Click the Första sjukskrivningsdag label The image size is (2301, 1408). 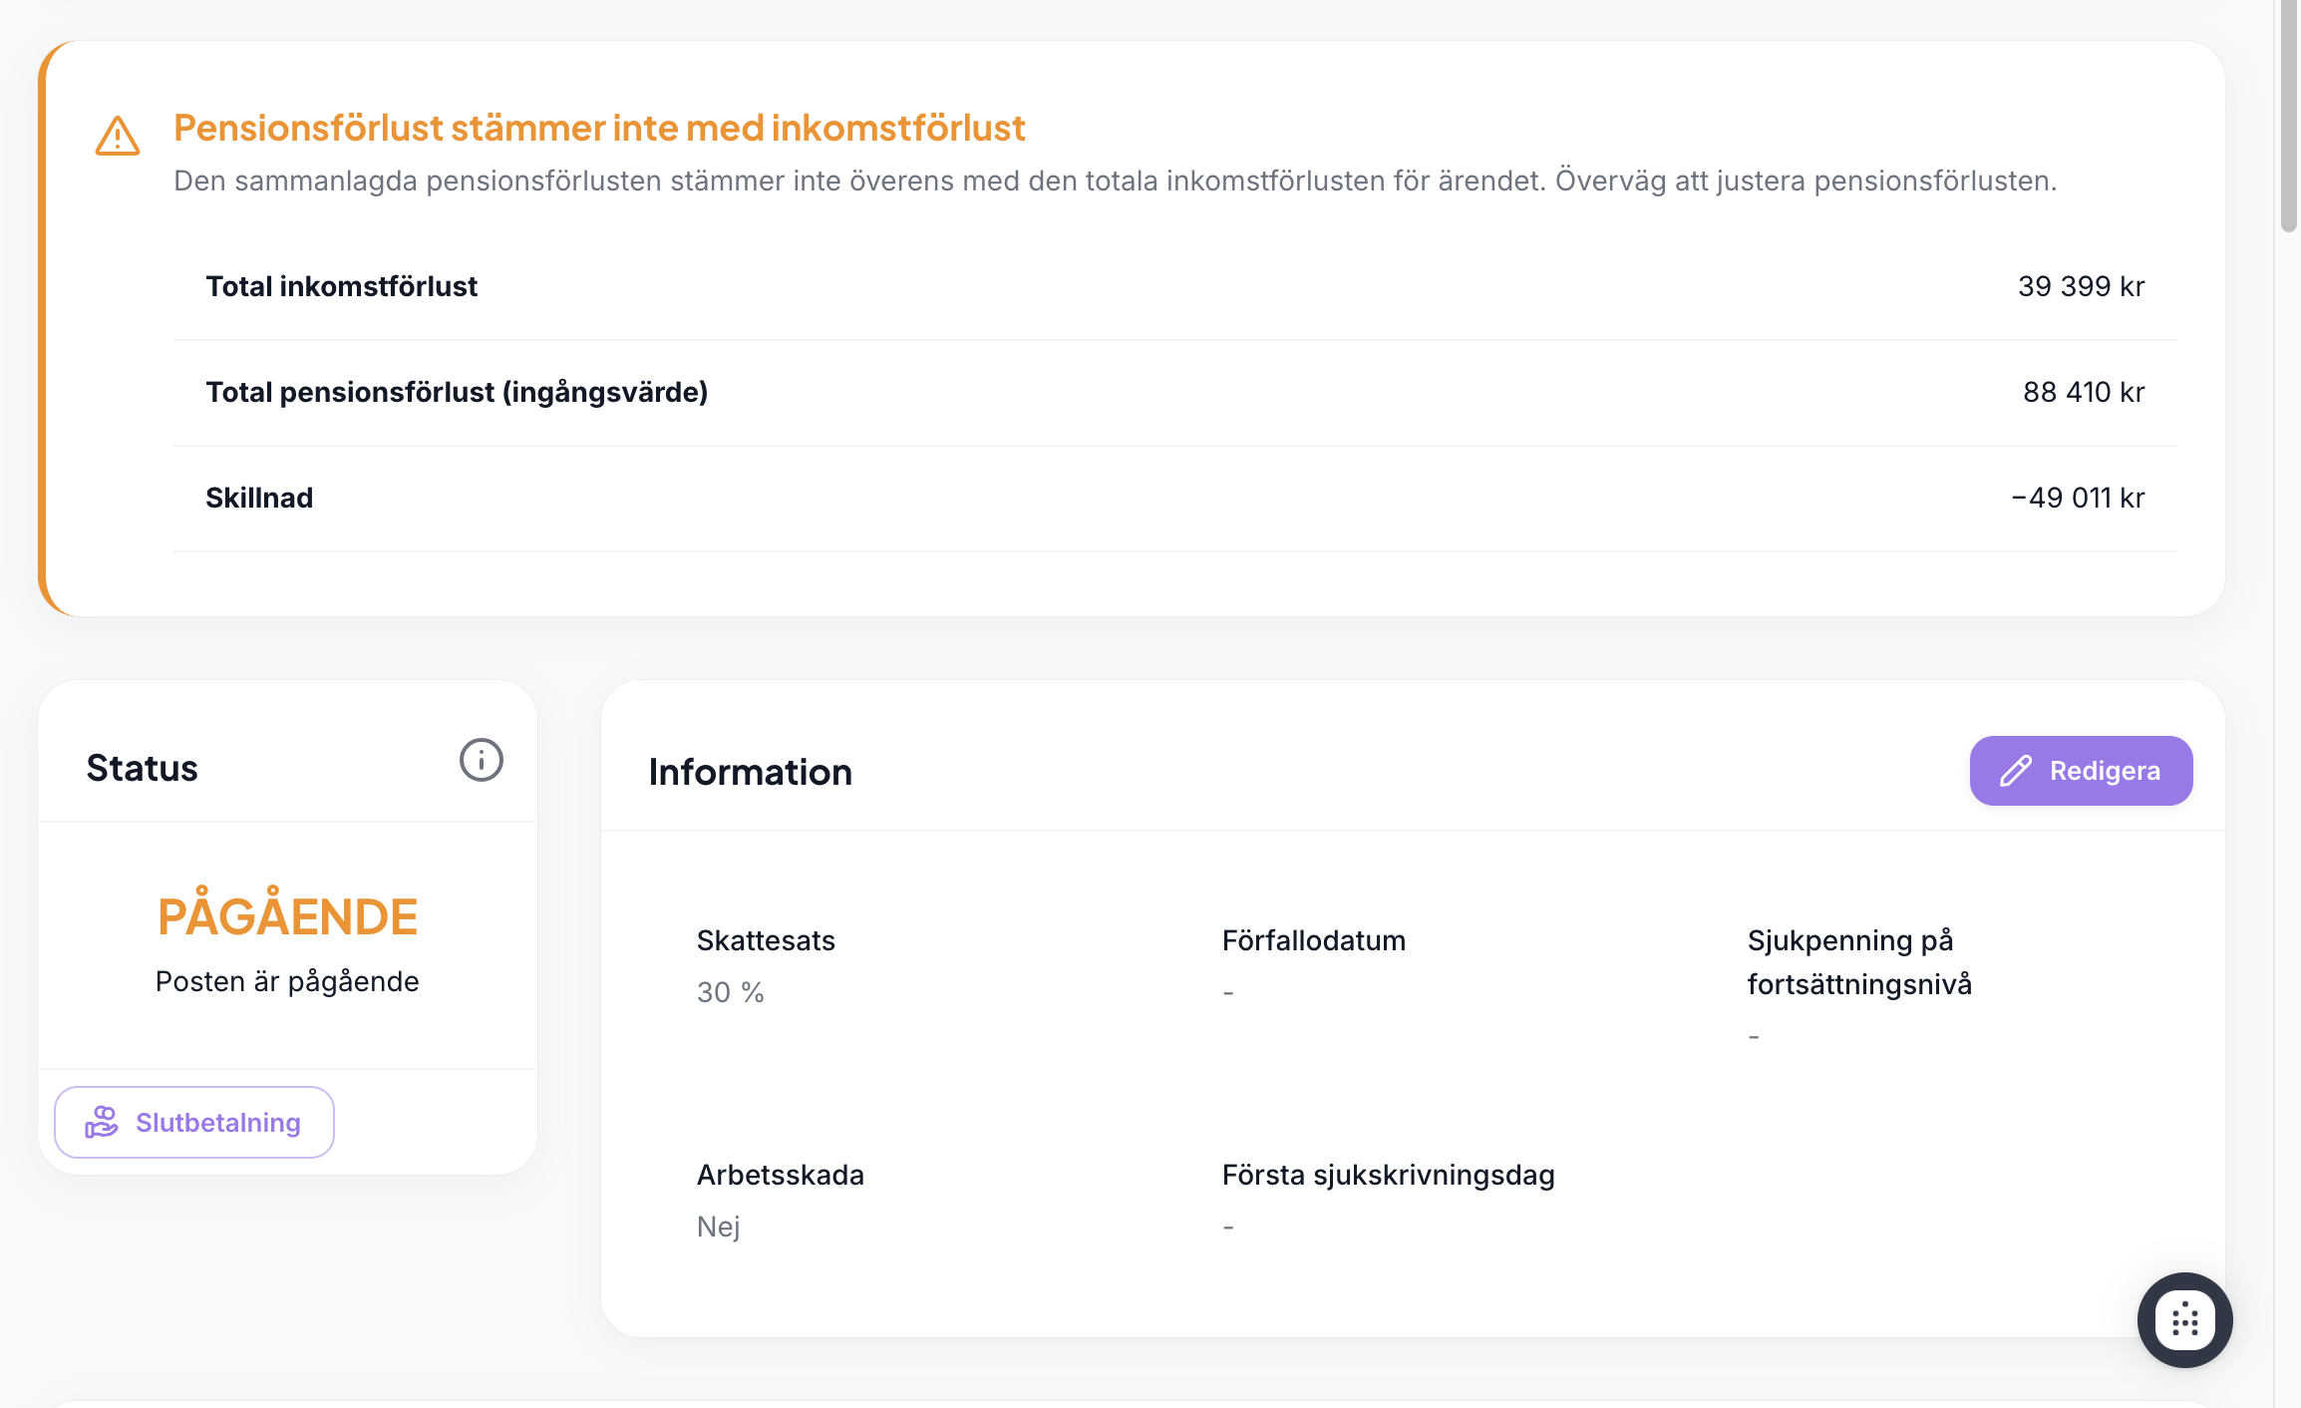(1388, 1175)
